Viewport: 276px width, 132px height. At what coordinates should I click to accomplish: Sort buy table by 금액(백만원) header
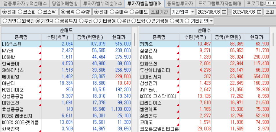[228, 37]
